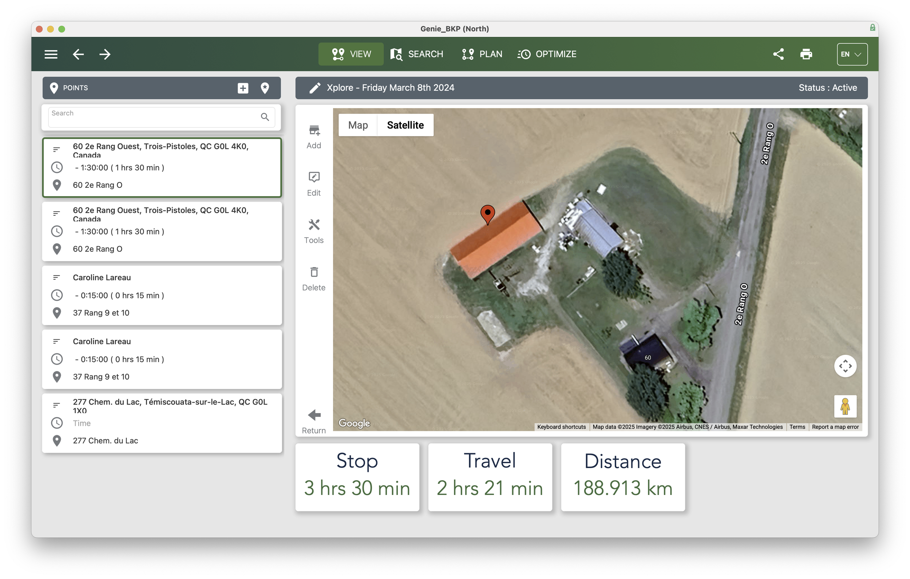
Task: Open the hamburger menu
Action: pyautogui.click(x=51, y=54)
